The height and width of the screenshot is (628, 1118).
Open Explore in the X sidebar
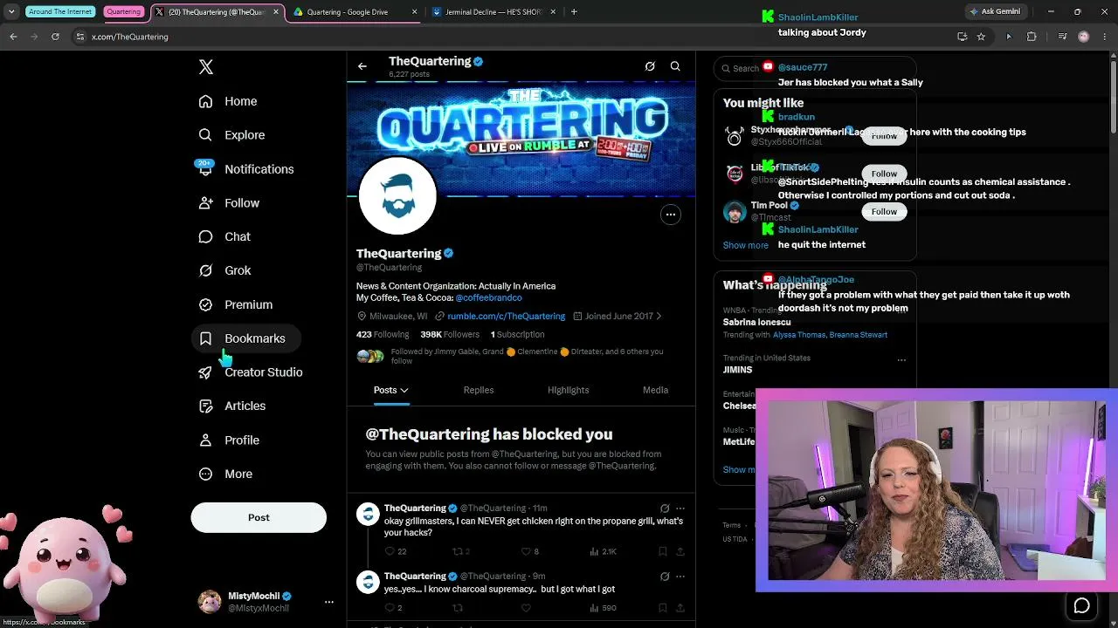point(231,135)
